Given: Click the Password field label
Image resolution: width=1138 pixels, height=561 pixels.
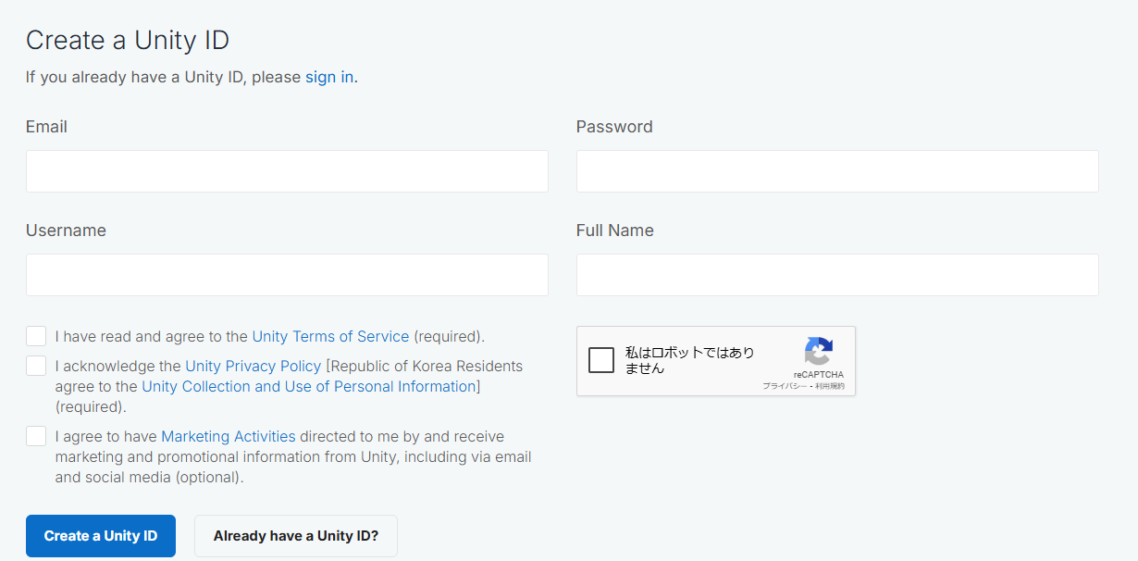Looking at the screenshot, I should click(x=614, y=127).
